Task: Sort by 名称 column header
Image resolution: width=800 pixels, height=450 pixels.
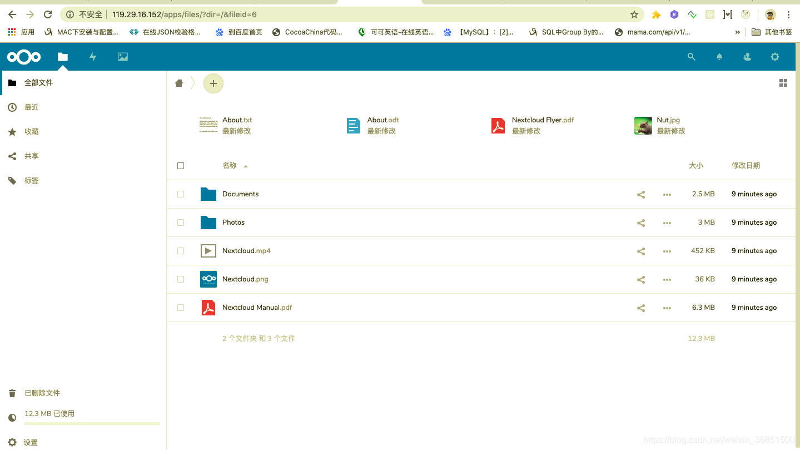Action: pyautogui.click(x=230, y=166)
